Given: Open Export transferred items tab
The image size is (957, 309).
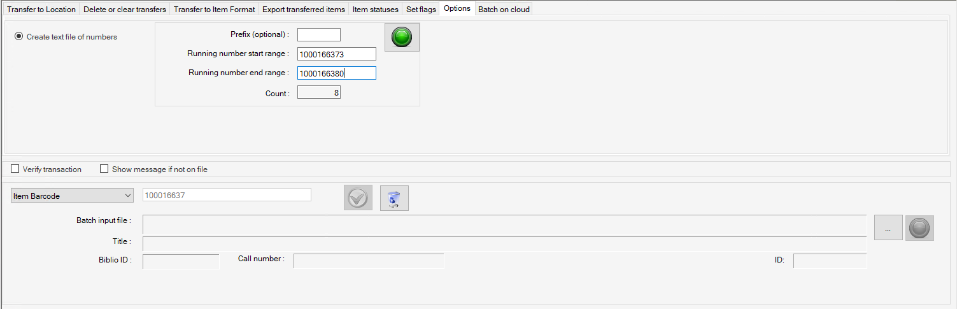Looking at the screenshot, I should (304, 9).
